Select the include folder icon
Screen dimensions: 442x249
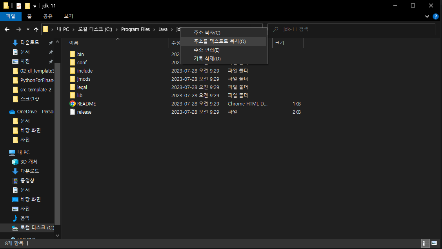coord(73,71)
